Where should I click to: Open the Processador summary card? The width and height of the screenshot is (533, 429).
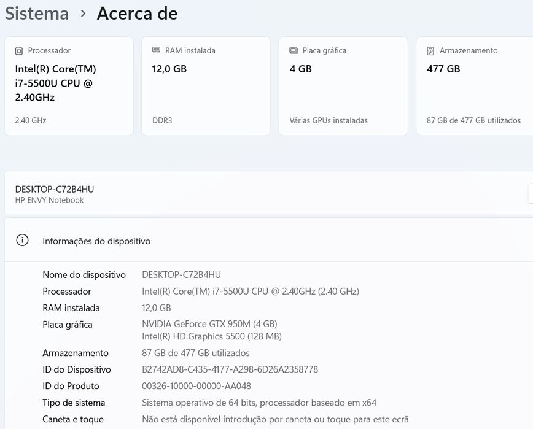[69, 86]
